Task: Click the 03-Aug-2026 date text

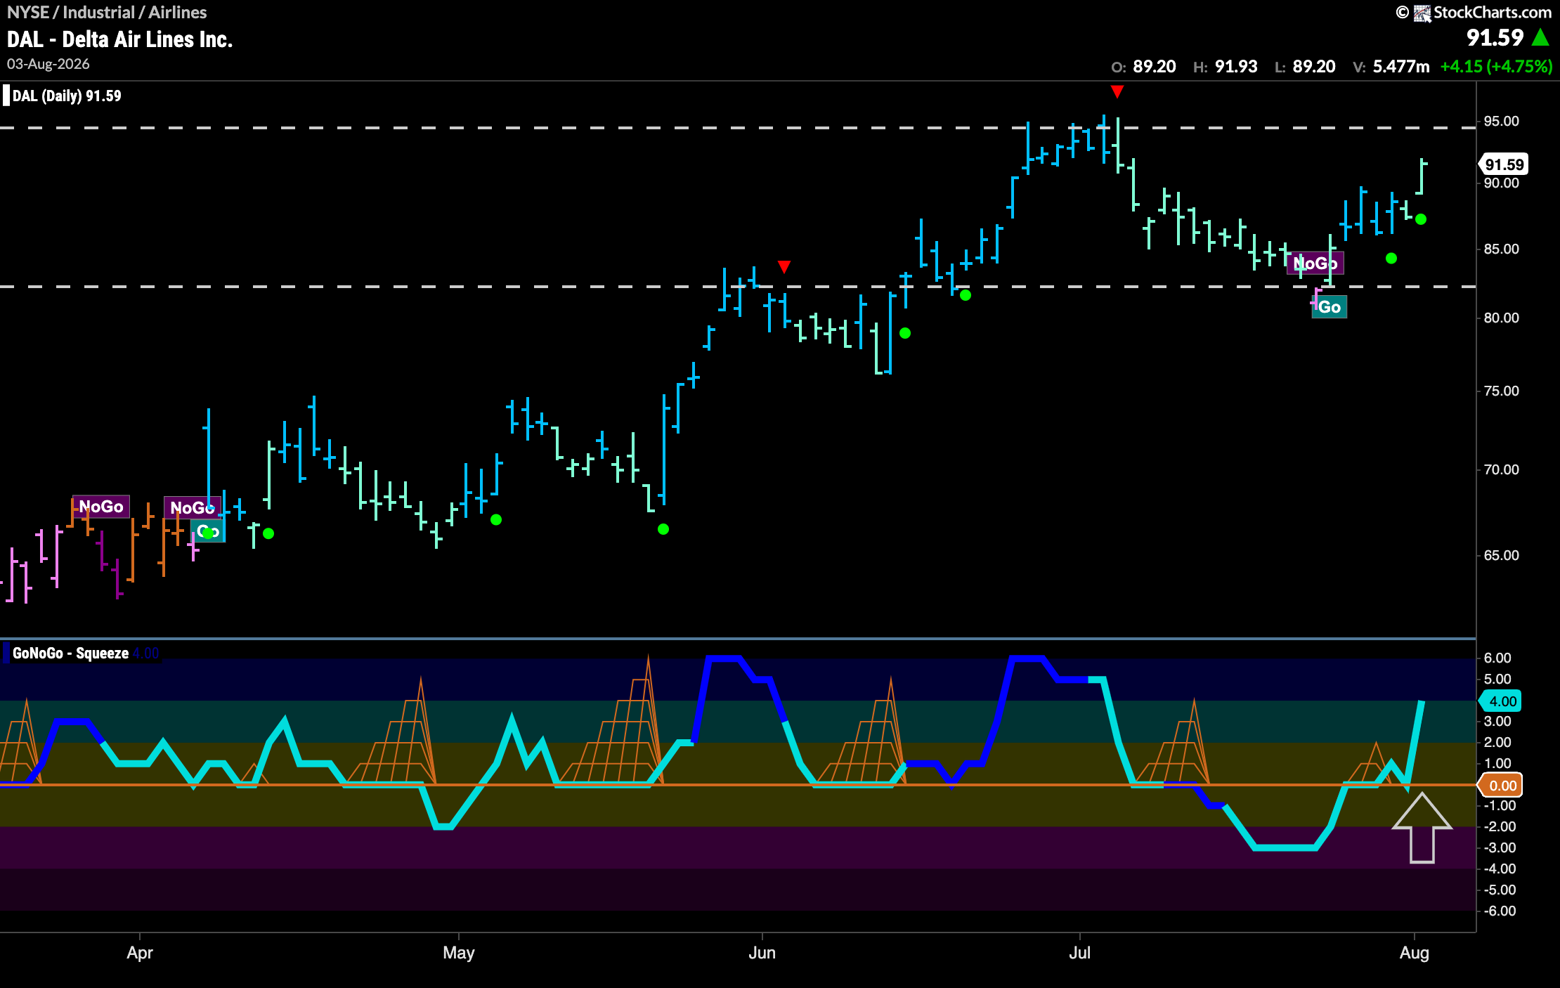Action: point(48,64)
